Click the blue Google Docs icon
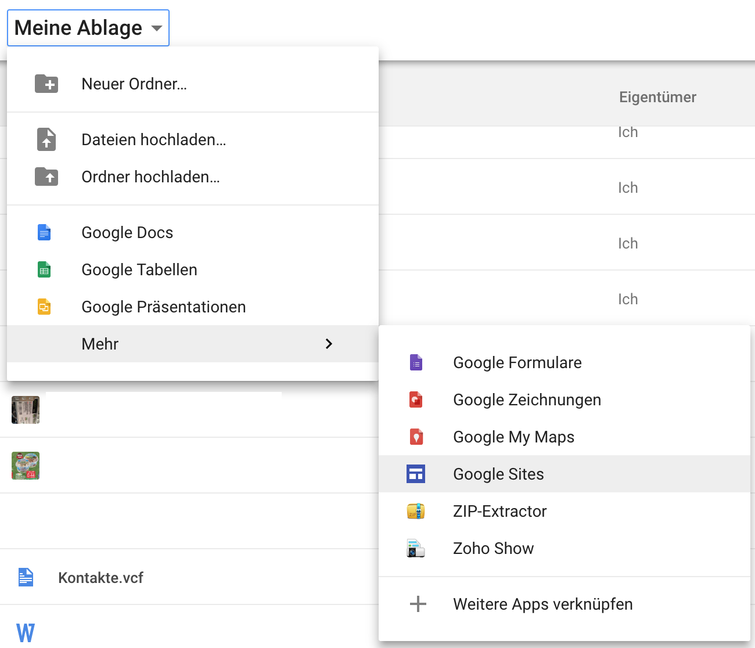This screenshot has width=755, height=648. coord(44,232)
